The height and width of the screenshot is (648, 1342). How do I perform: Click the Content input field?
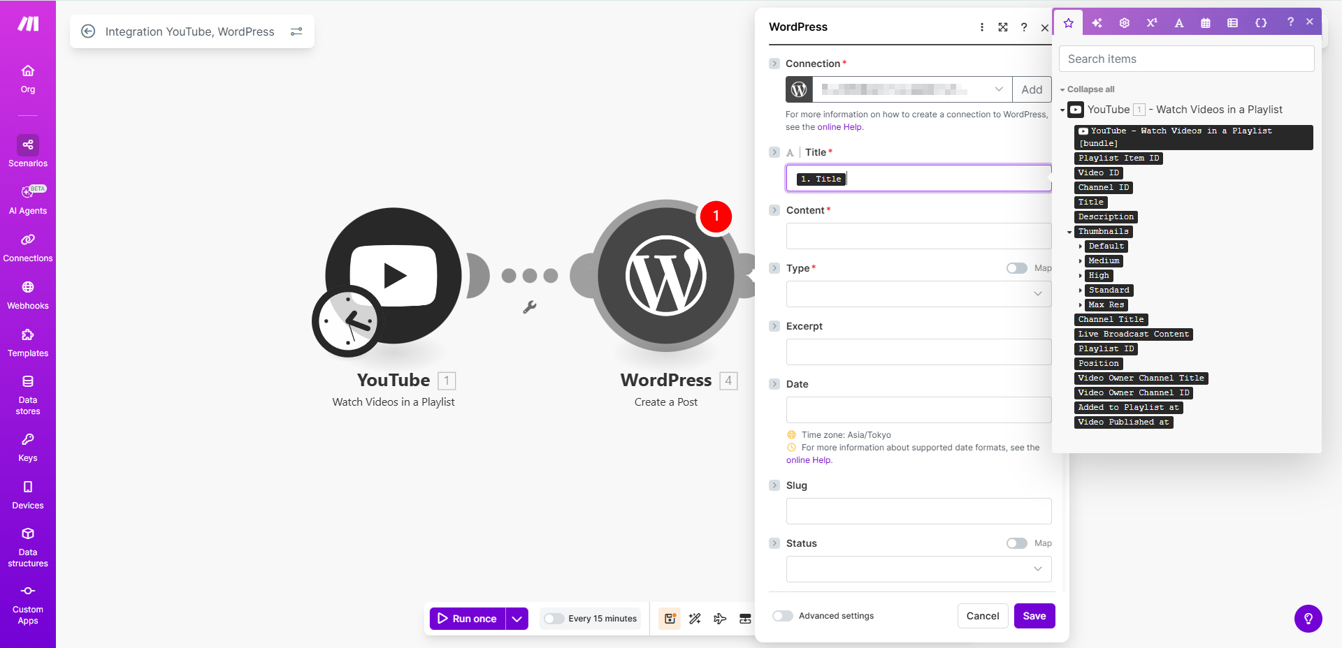coord(918,236)
